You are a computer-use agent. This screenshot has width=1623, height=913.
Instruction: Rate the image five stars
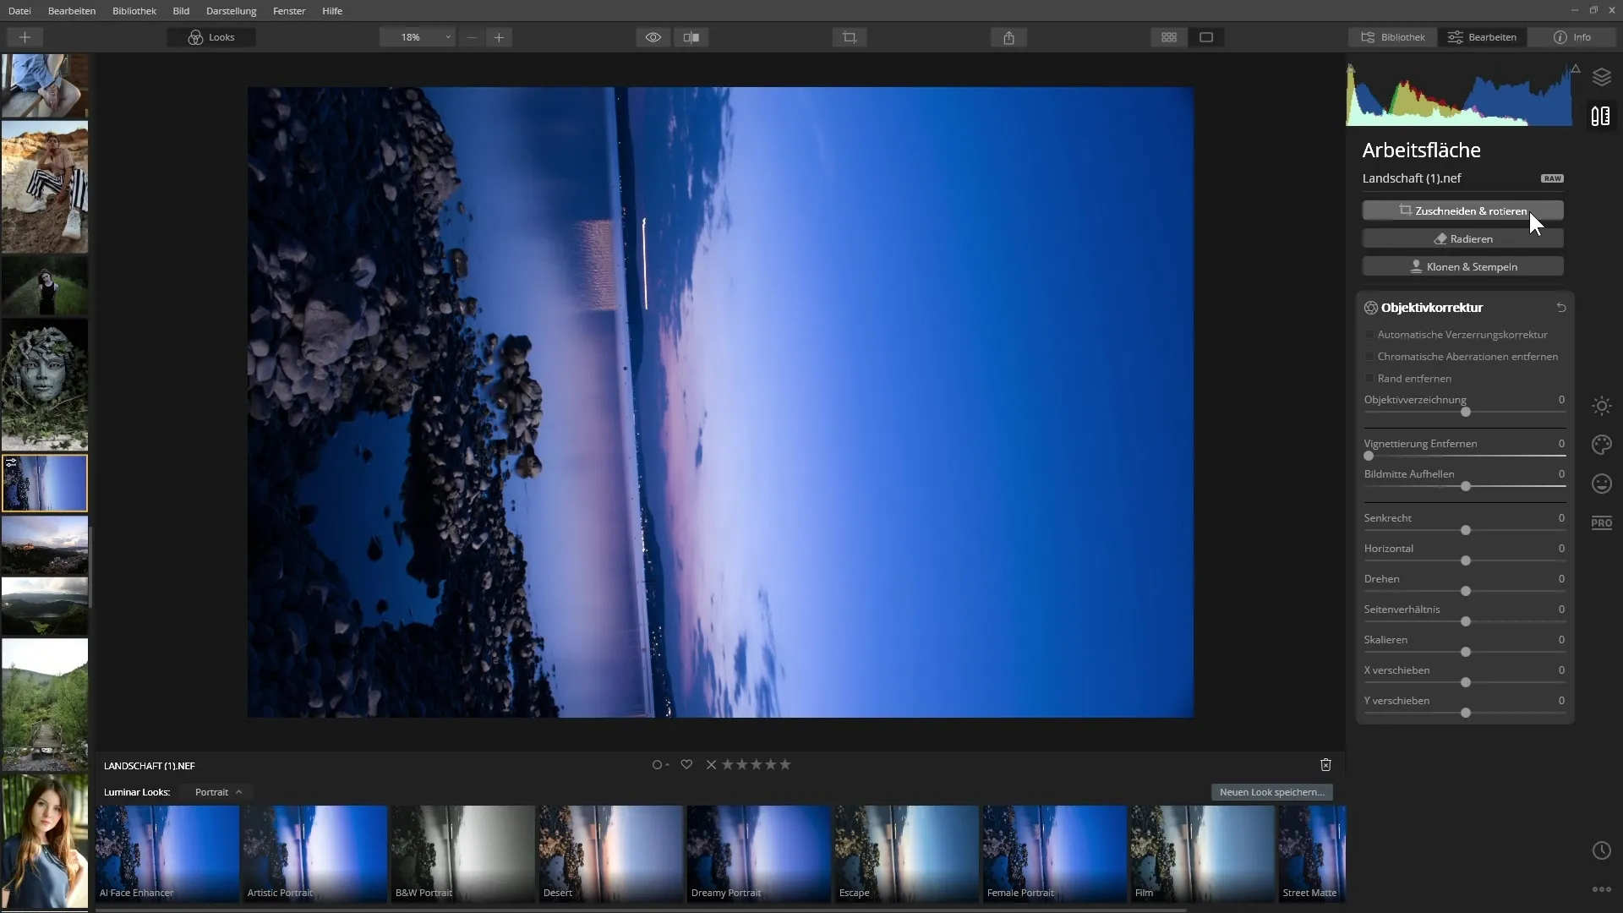785,765
